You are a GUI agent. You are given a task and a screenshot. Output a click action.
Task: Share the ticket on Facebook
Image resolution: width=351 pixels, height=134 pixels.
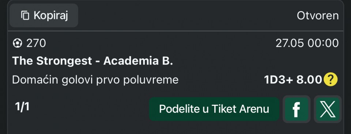[x=297, y=109]
